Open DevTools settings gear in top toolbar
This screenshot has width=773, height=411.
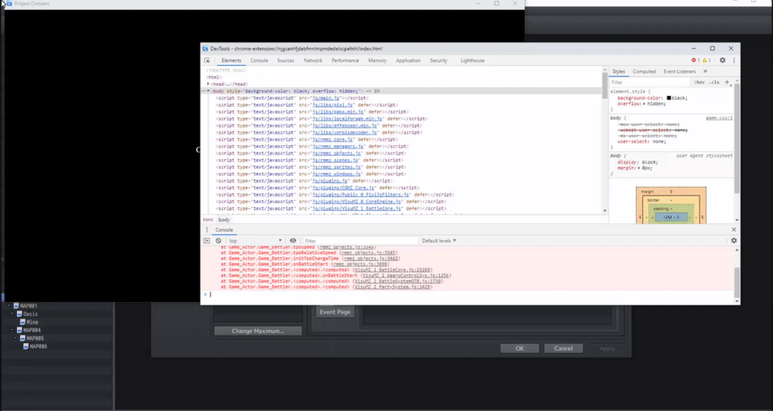(x=722, y=60)
